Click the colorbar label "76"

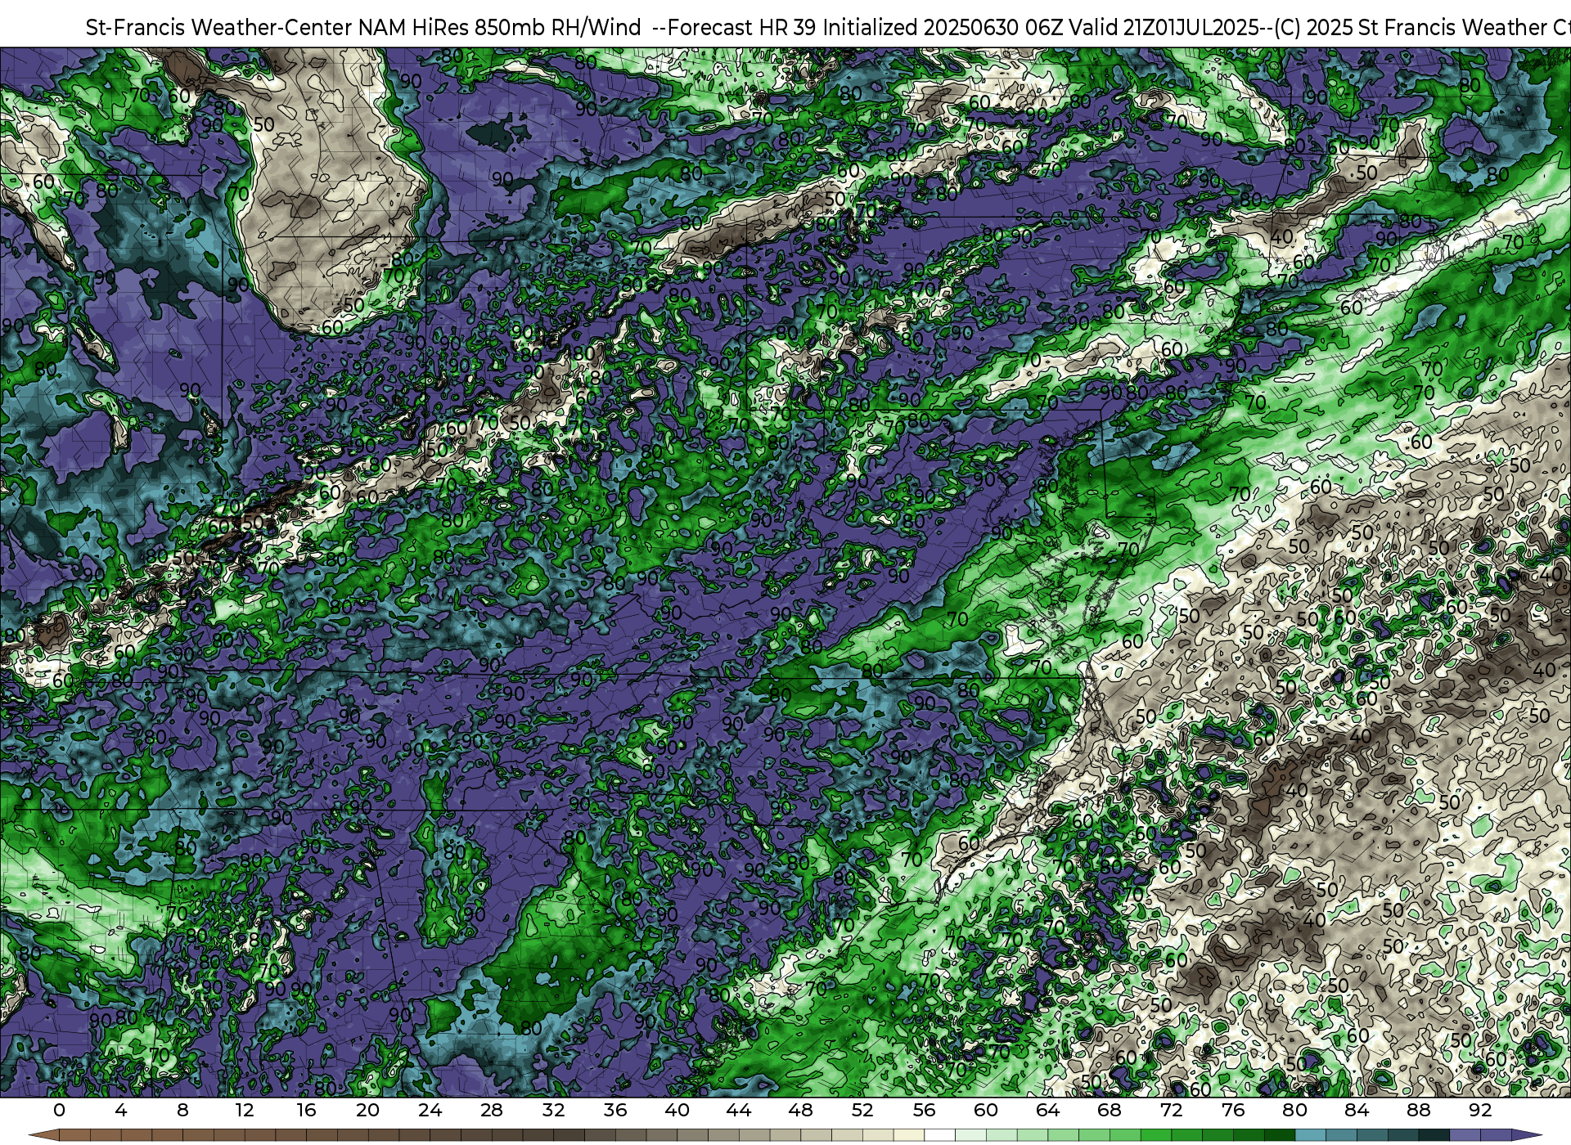click(1233, 1111)
